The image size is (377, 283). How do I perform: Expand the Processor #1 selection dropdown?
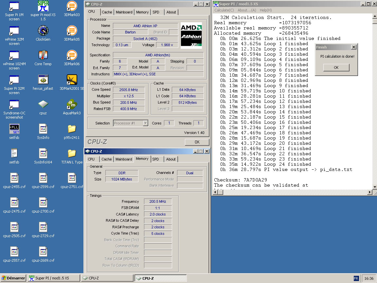[145, 123]
